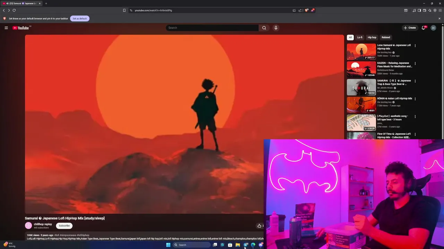Open SAMURAI Trap & Bass thumbnail

point(361,87)
